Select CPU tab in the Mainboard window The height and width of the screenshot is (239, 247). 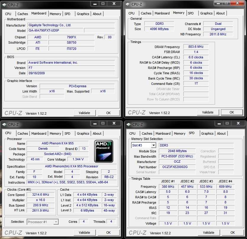pyautogui.click(x=8, y=14)
